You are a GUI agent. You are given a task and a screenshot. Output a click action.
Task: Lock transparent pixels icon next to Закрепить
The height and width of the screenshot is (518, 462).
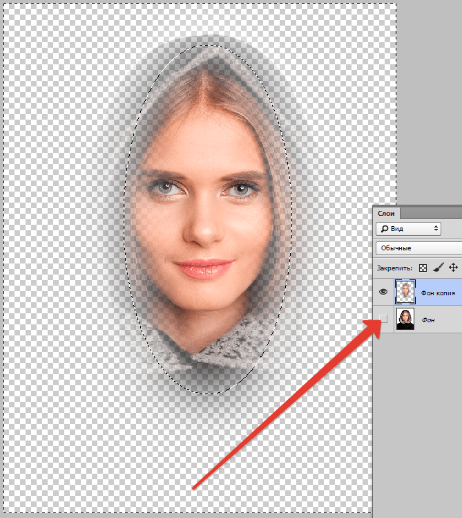(x=423, y=268)
